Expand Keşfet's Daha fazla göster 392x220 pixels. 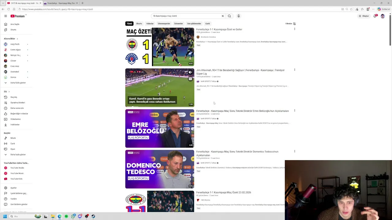[x=18, y=155]
